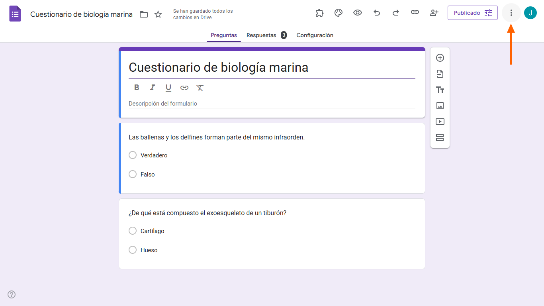The width and height of the screenshot is (544, 306).
Task: Open the add-ons puzzle icon
Action: tap(319, 13)
